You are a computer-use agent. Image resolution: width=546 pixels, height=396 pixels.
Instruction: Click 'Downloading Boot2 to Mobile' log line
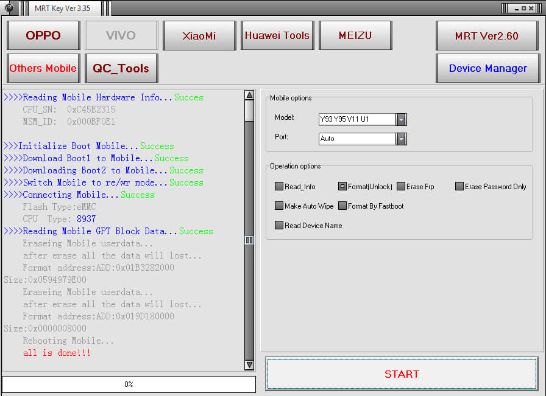(104, 170)
